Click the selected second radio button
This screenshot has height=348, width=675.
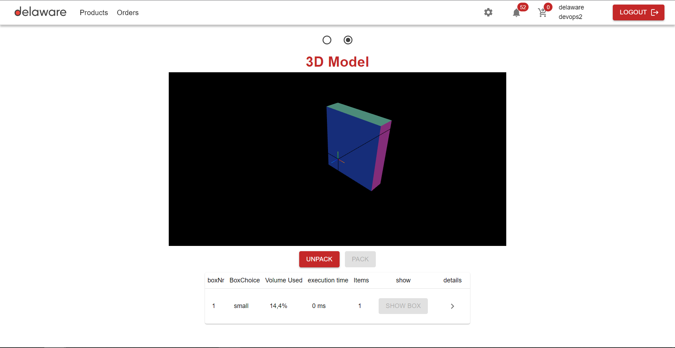click(x=348, y=40)
